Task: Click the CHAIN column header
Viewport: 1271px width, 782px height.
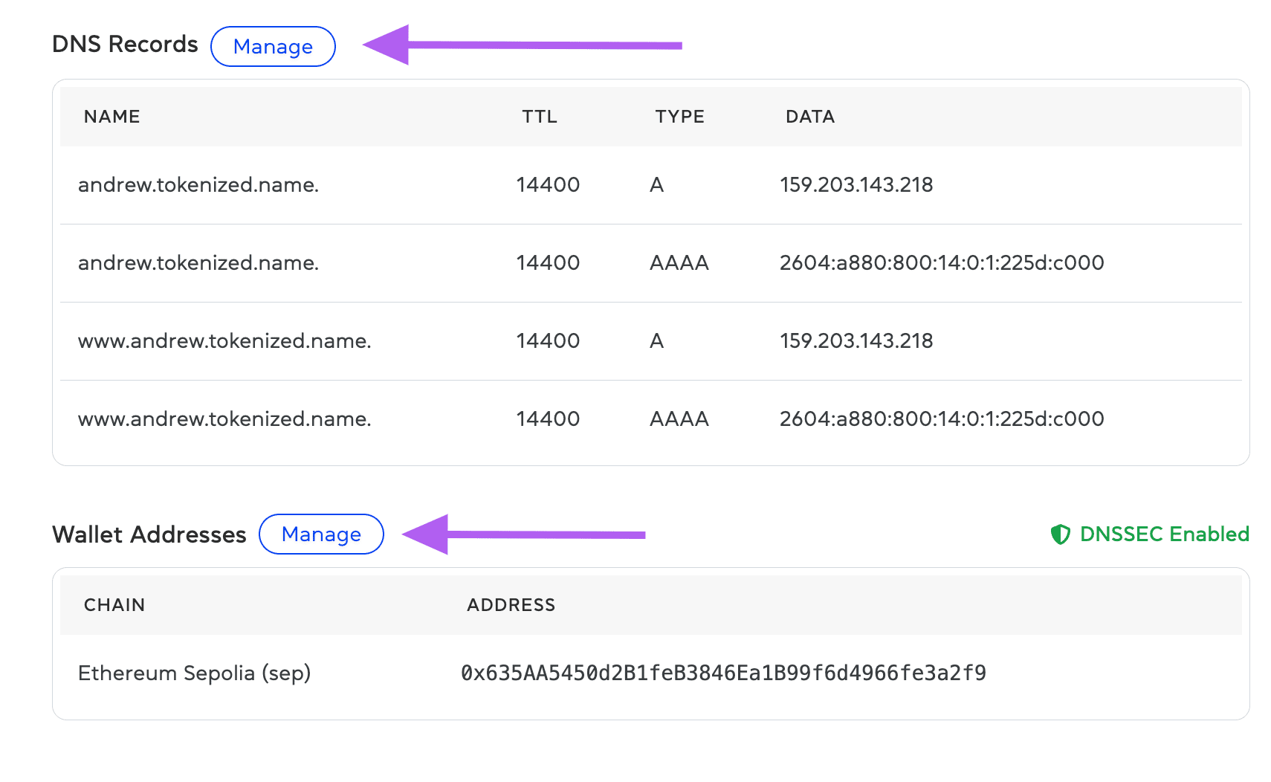Action: coord(114,605)
